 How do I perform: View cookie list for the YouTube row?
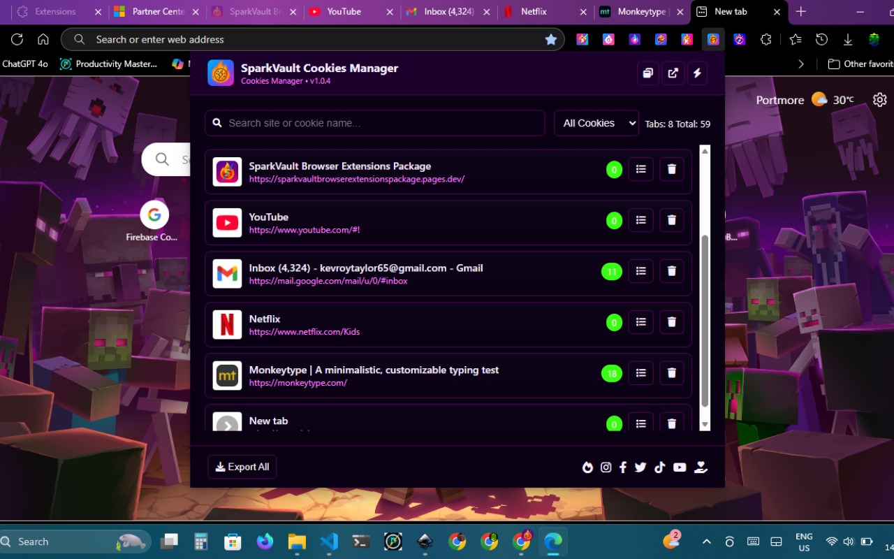click(x=641, y=220)
